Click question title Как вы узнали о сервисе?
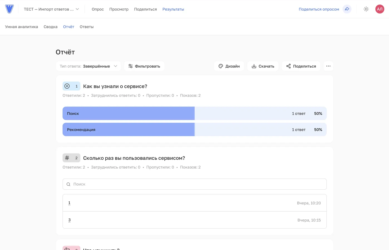This screenshot has width=389, height=250. (x=115, y=86)
